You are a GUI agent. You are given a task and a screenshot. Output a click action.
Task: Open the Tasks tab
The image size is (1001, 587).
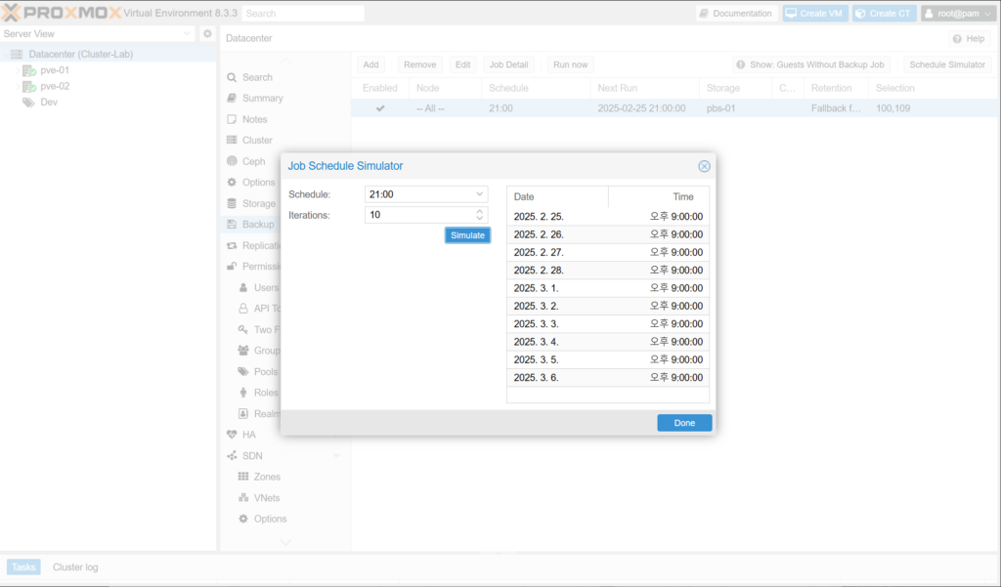[23, 567]
